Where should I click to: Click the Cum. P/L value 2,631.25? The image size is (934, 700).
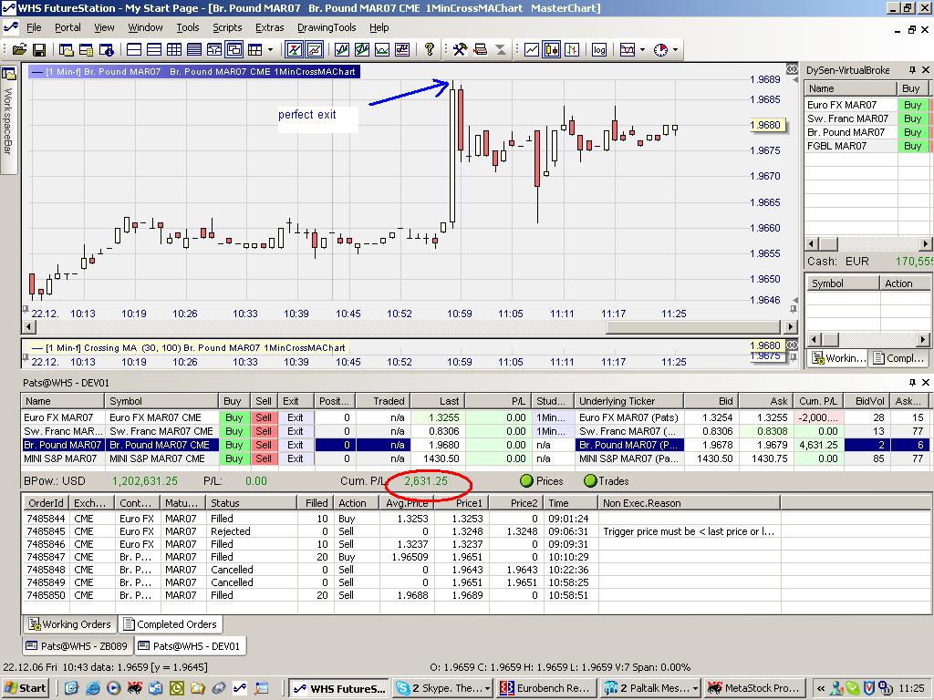point(426,481)
